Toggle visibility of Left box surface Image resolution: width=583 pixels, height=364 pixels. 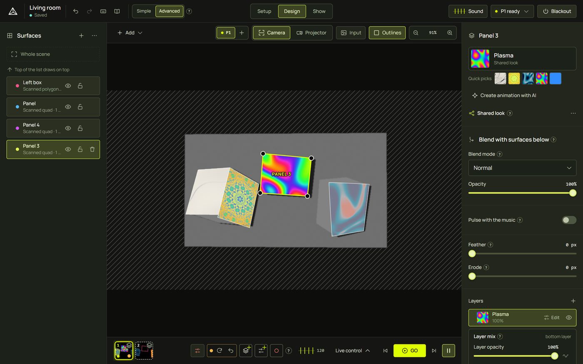click(68, 86)
